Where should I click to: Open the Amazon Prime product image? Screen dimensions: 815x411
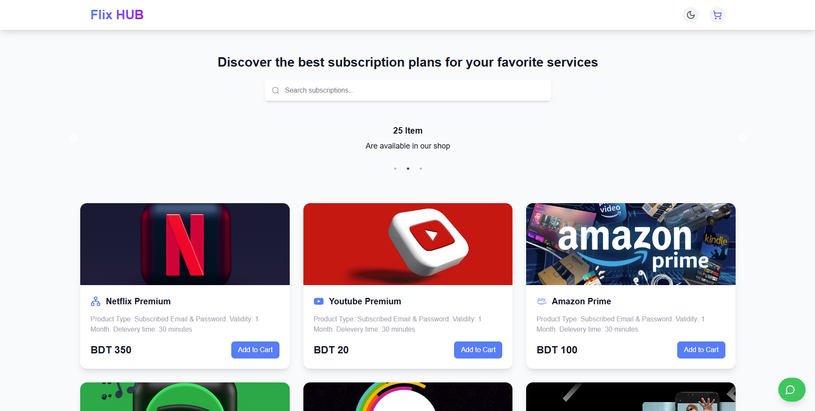coord(631,244)
